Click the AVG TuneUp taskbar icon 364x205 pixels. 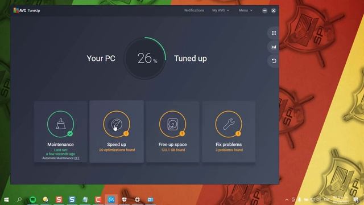(111, 199)
